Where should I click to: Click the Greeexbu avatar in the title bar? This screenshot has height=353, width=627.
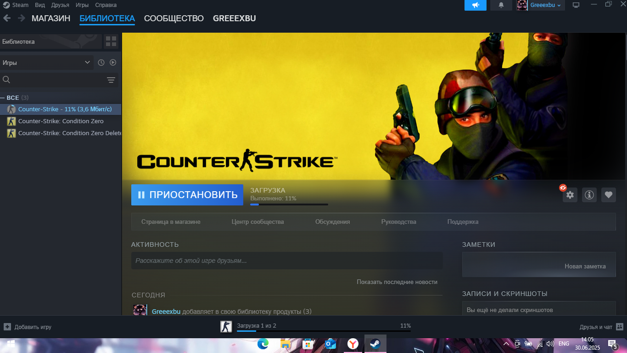pyautogui.click(x=522, y=5)
